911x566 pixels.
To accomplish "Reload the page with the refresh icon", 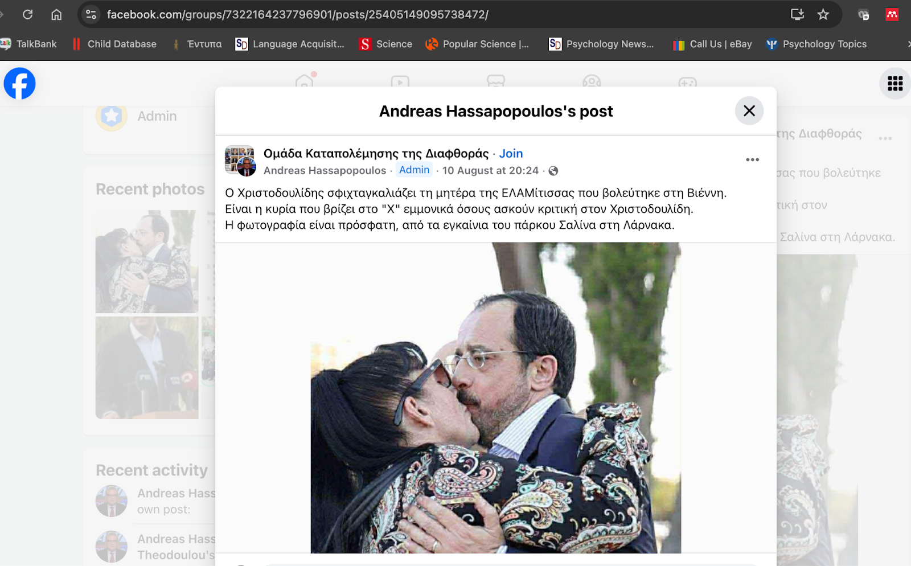I will coord(27,14).
